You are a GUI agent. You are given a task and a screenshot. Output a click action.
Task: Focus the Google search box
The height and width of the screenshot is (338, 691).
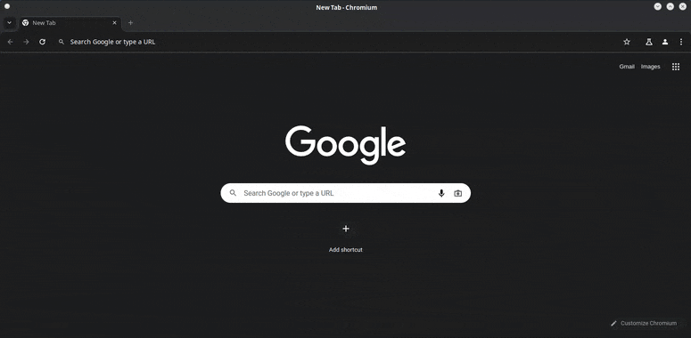point(346,193)
